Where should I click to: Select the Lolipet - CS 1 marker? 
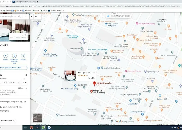click(x=160, y=96)
